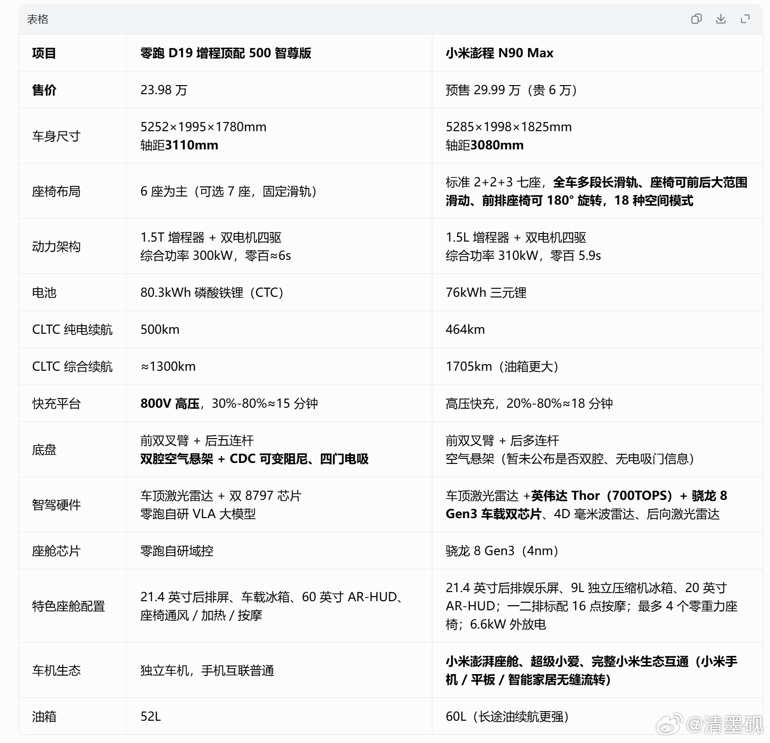Click dimensions 5285×1998×1825mm
770x743 pixels.
tap(509, 127)
